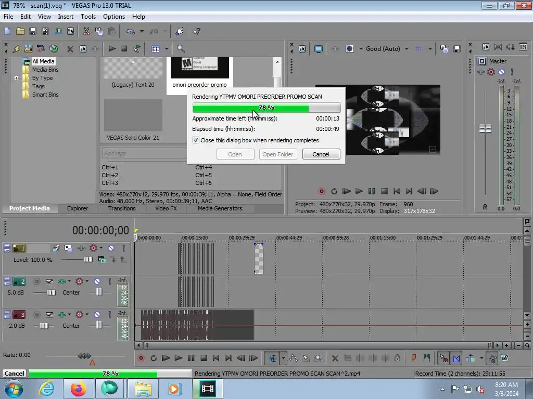This screenshot has height=399, width=533.
Task: Open a project with the folder icon
Action: [x=20, y=31]
